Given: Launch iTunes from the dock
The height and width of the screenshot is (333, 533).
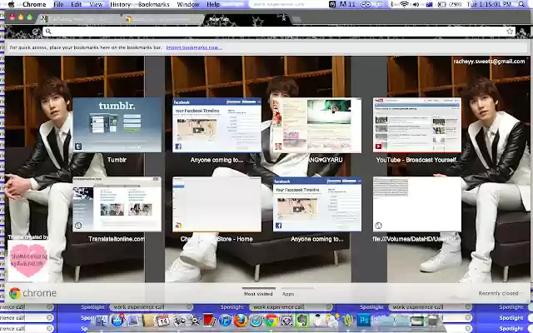Looking at the screenshot, I should click(226, 321).
